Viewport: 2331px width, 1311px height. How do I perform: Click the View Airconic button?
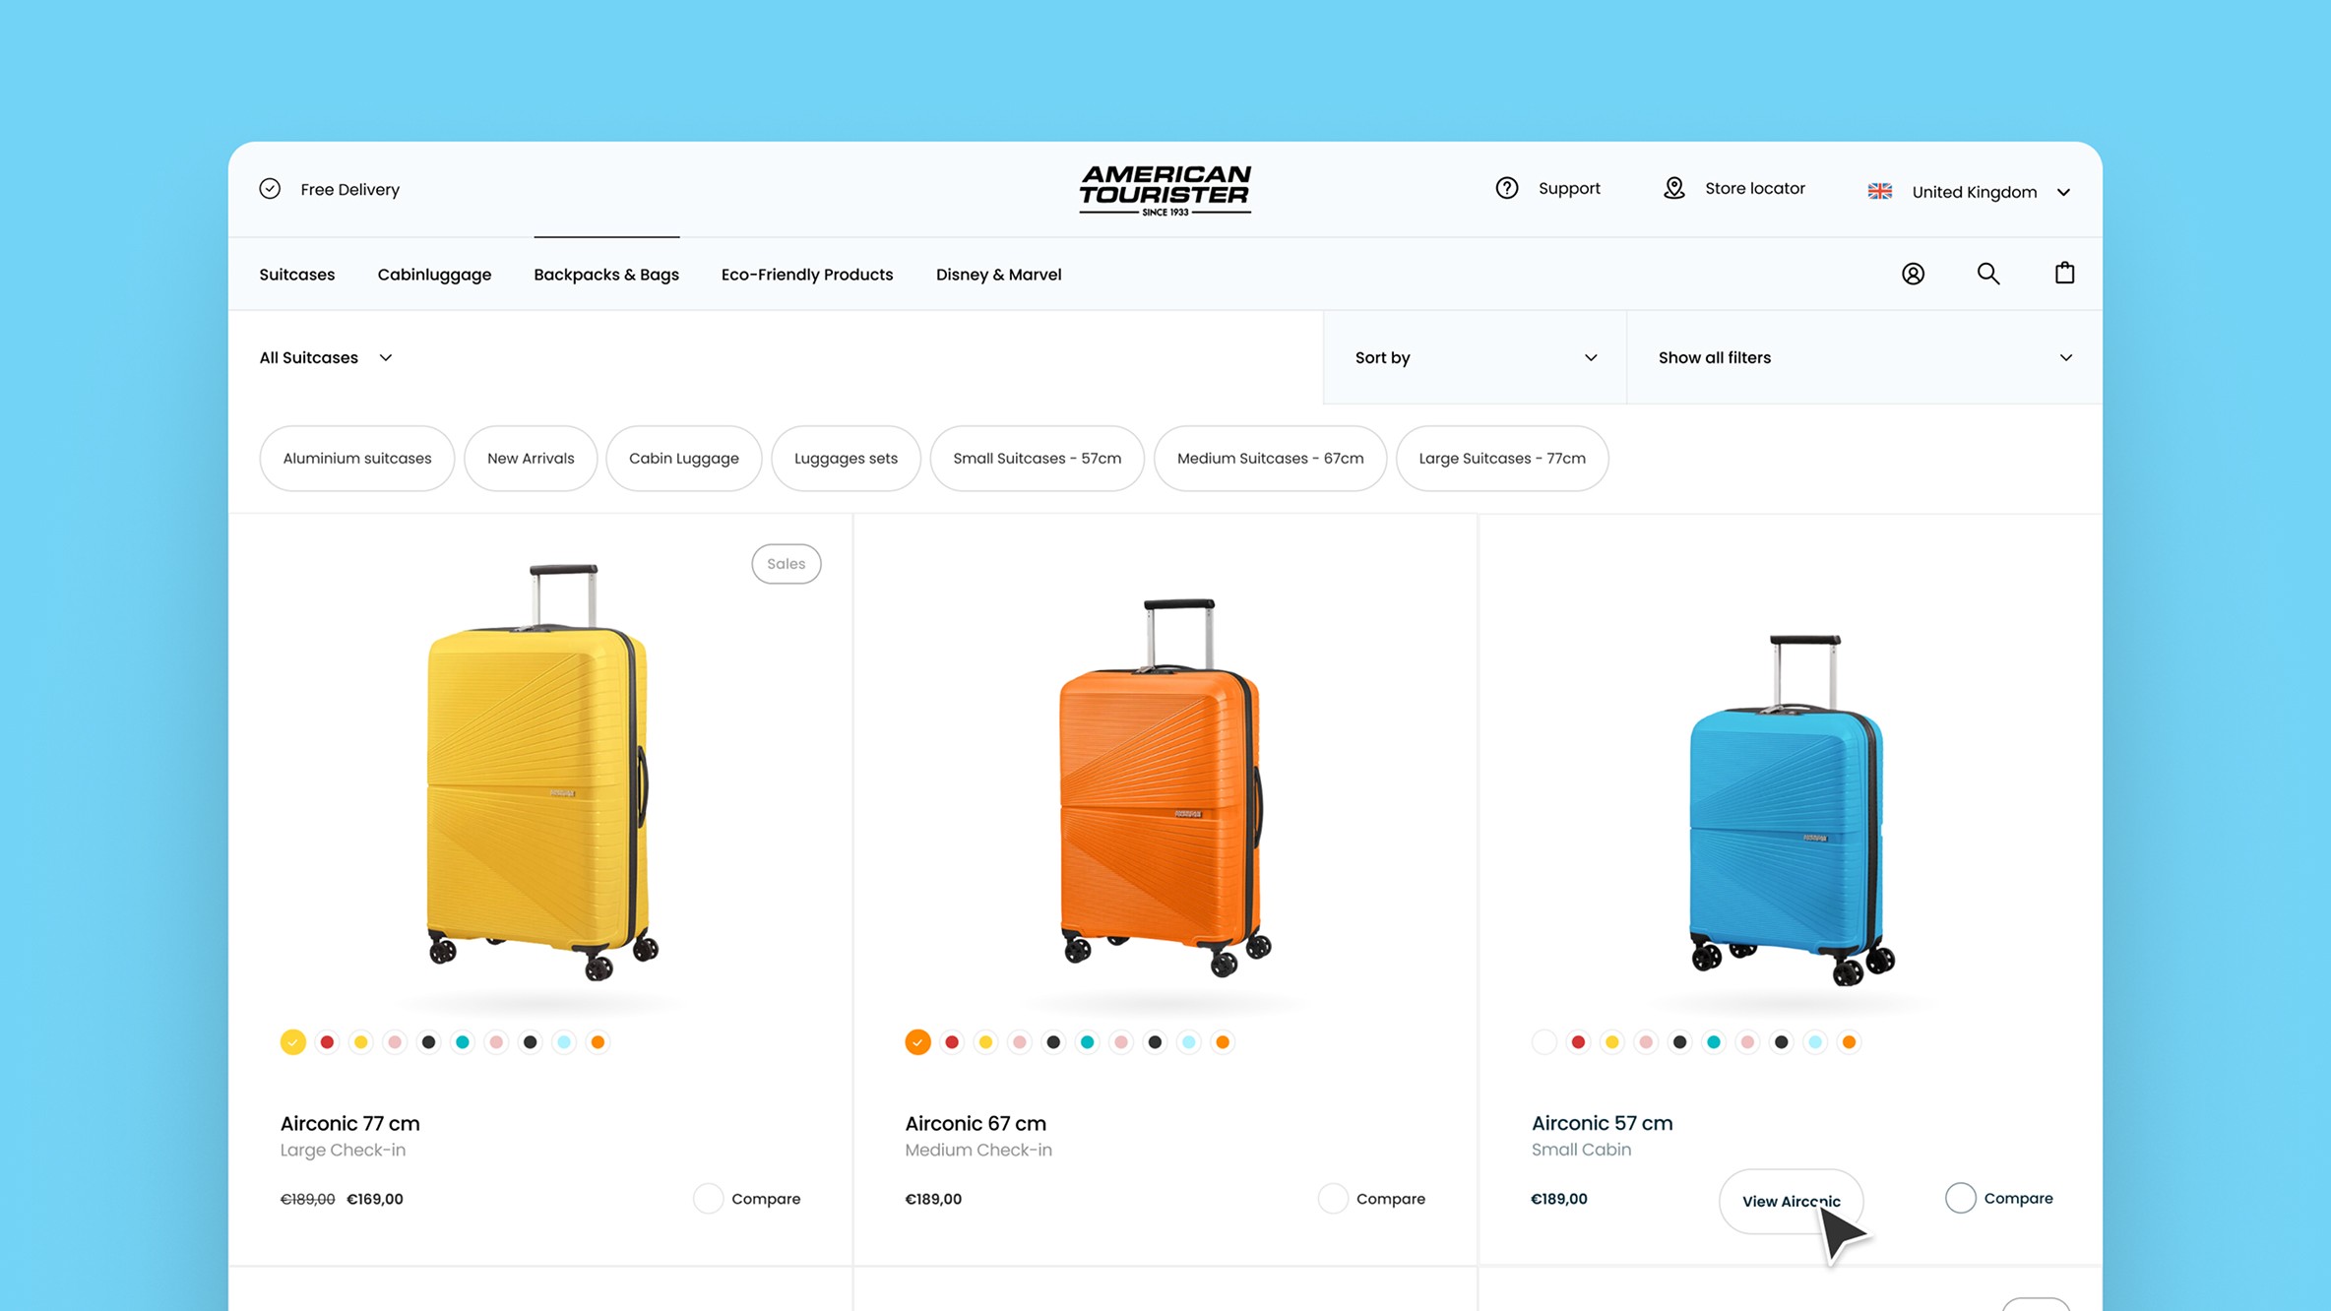1791,1201
